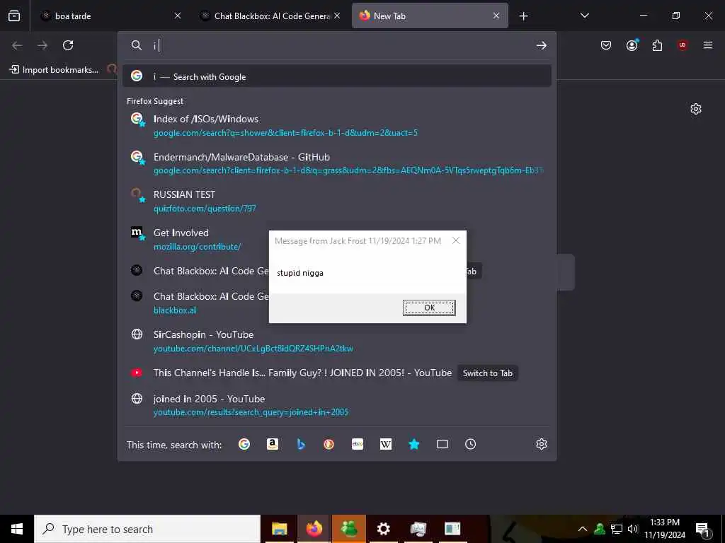Search open tabs using the tab icon
This screenshot has height=543, width=725.
pyautogui.click(x=442, y=444)
